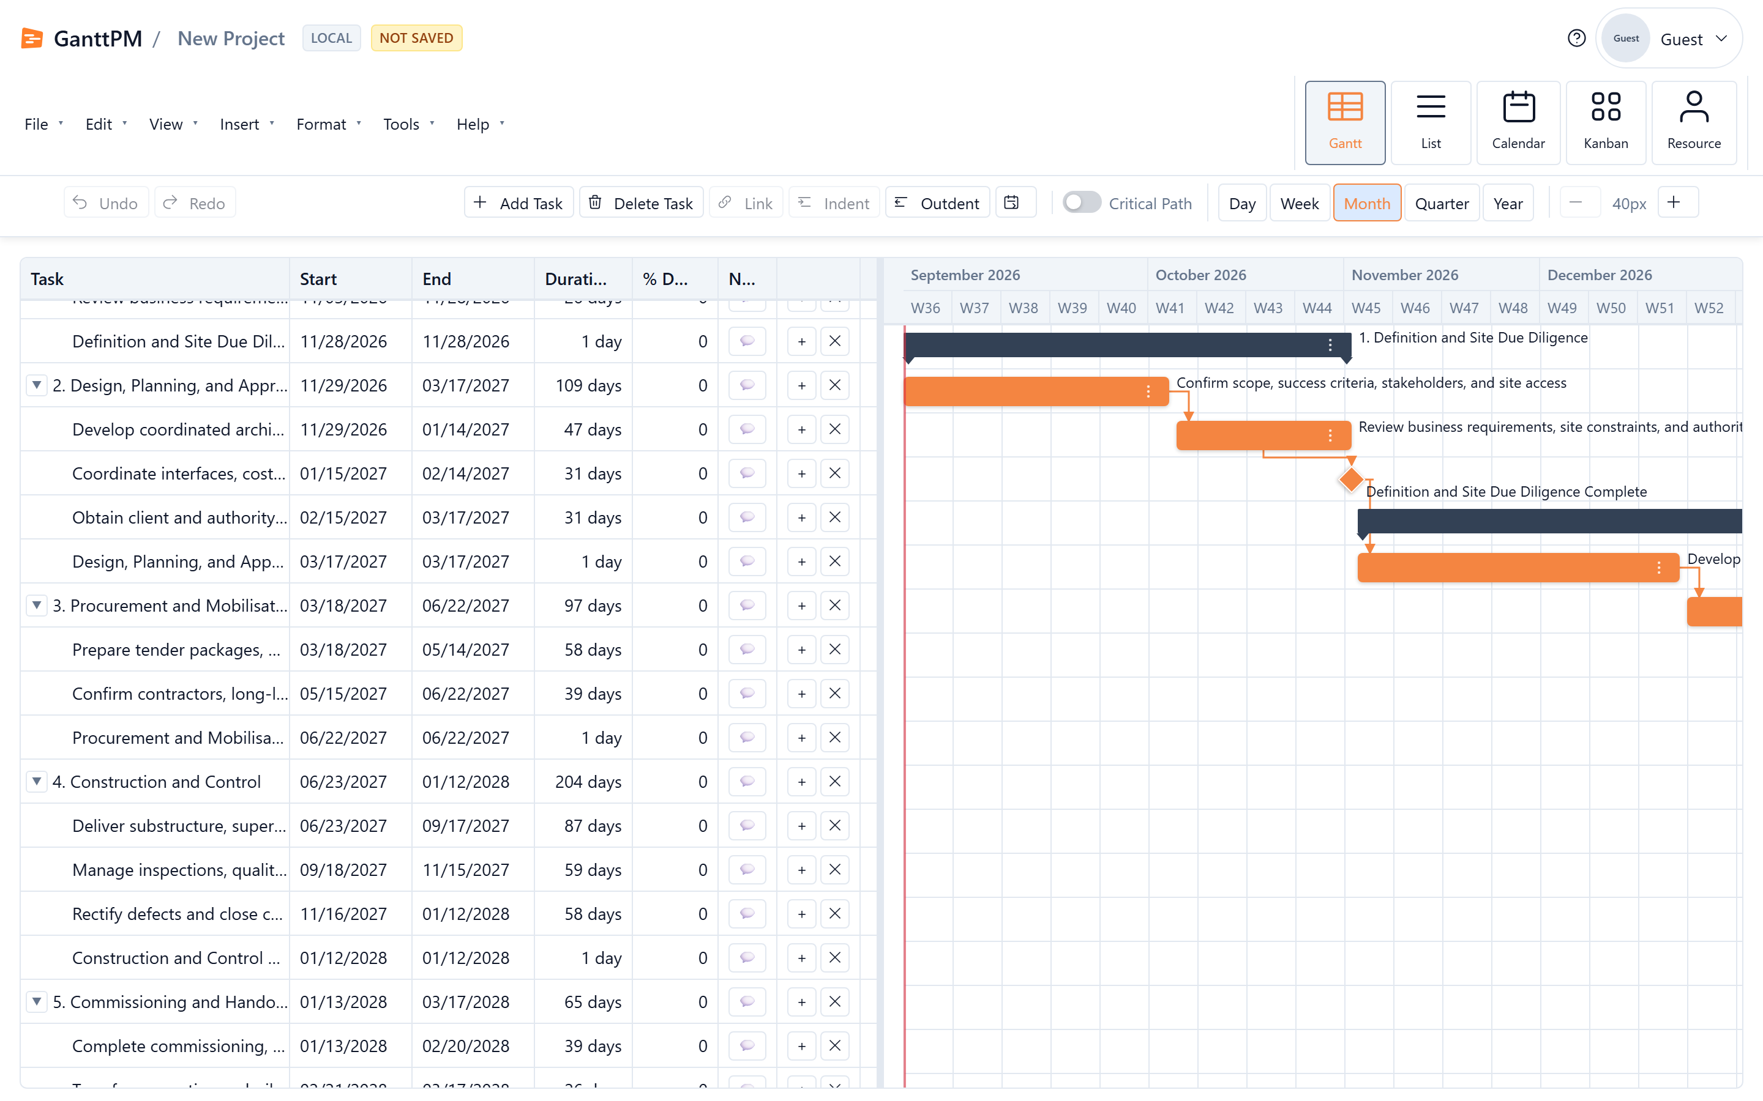Set timeline scale to Quarter
Screen dimensions: 1763x1101
pyautogui.click(x=1442, y=203)
